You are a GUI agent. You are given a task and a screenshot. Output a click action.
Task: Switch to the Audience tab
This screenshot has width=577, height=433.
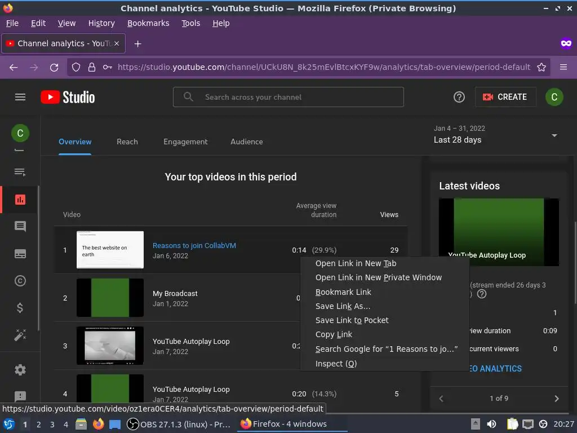coord(247,142)
